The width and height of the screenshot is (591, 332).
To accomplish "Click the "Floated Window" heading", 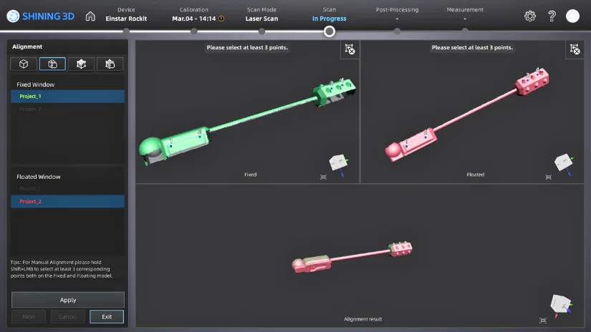I will click(39, 177).
